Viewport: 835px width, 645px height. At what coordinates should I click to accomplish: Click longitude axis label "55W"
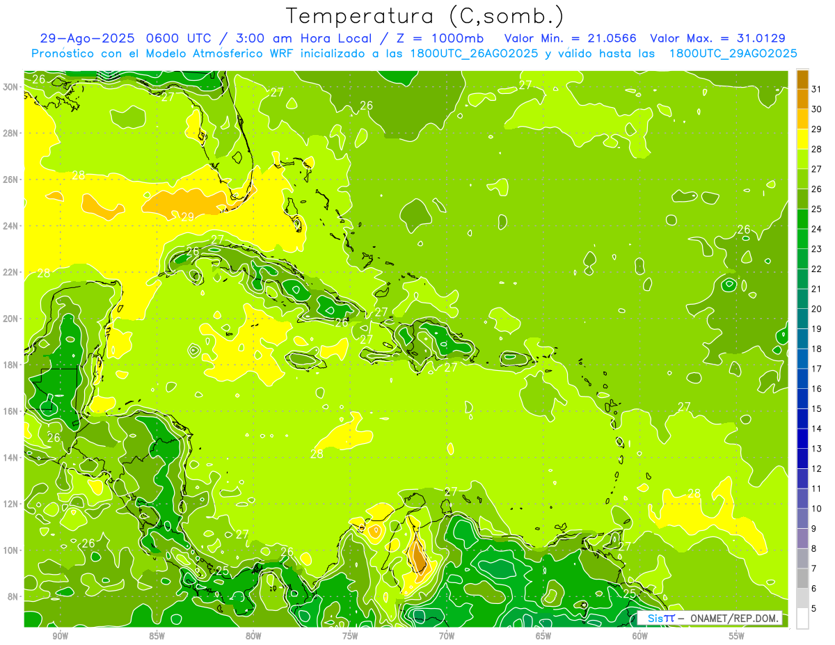[737, 636]
